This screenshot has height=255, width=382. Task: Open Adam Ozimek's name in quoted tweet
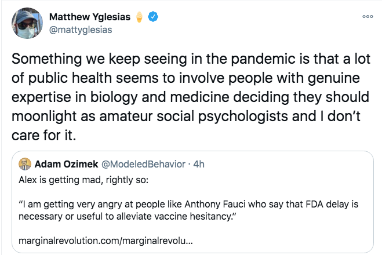(x=66, y=164)
